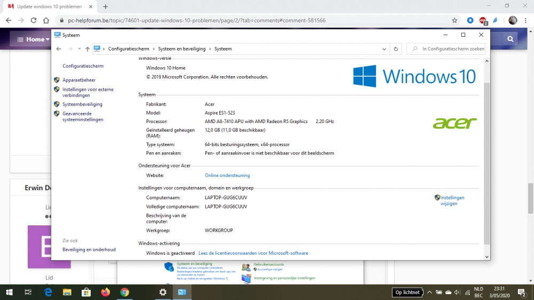Open Geavanceerde systeeminstellingen
534x300 pixels.
[x=83, y=117]
